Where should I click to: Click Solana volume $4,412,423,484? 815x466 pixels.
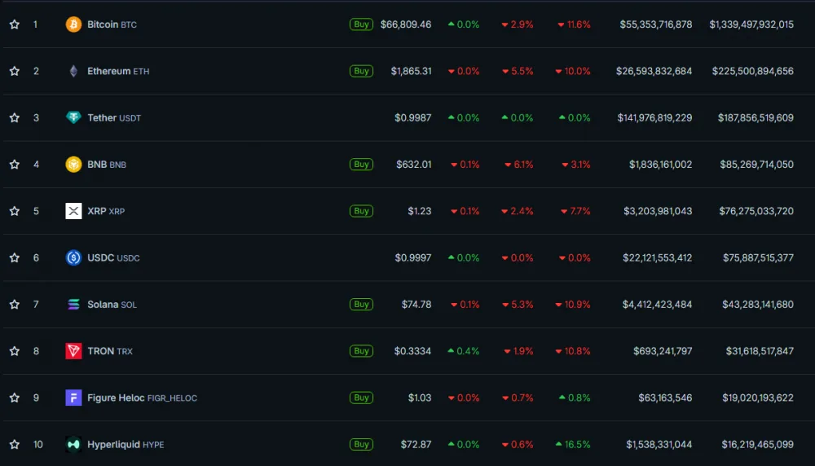[x=658, y=305]
